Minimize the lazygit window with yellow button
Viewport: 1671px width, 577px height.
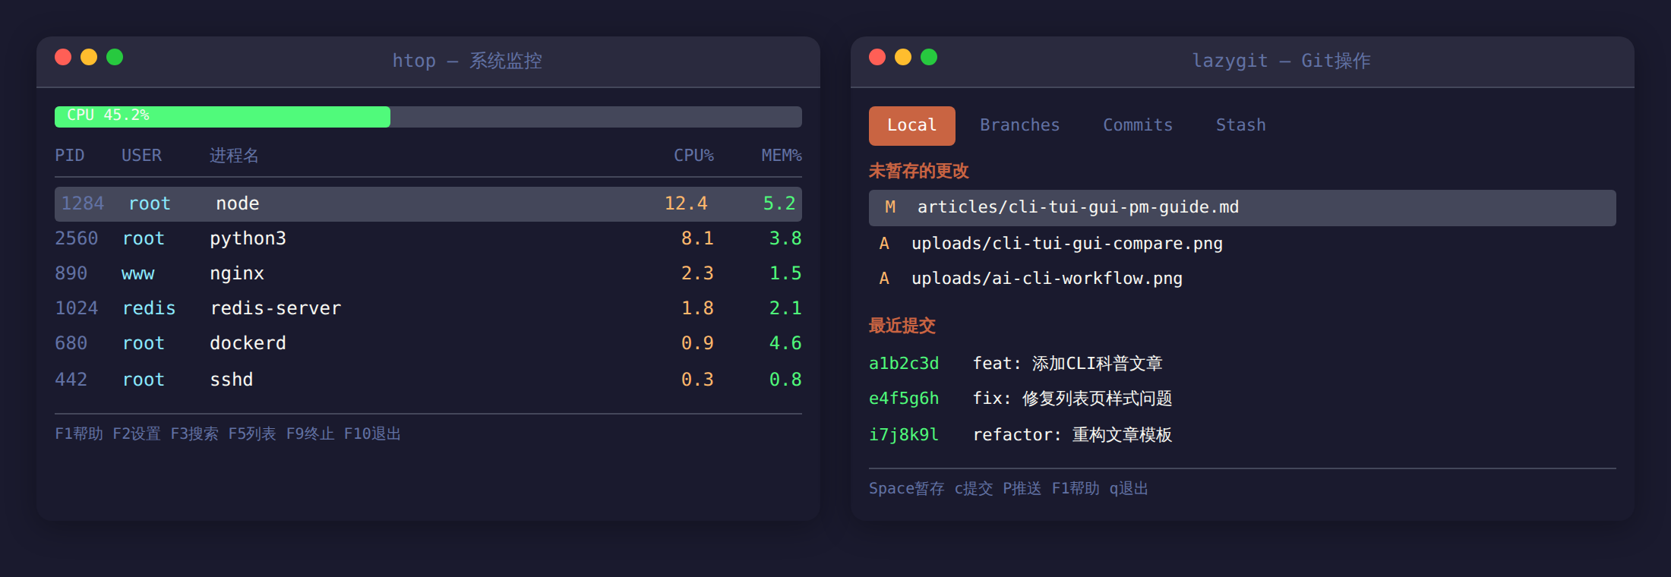coord(903,57)
